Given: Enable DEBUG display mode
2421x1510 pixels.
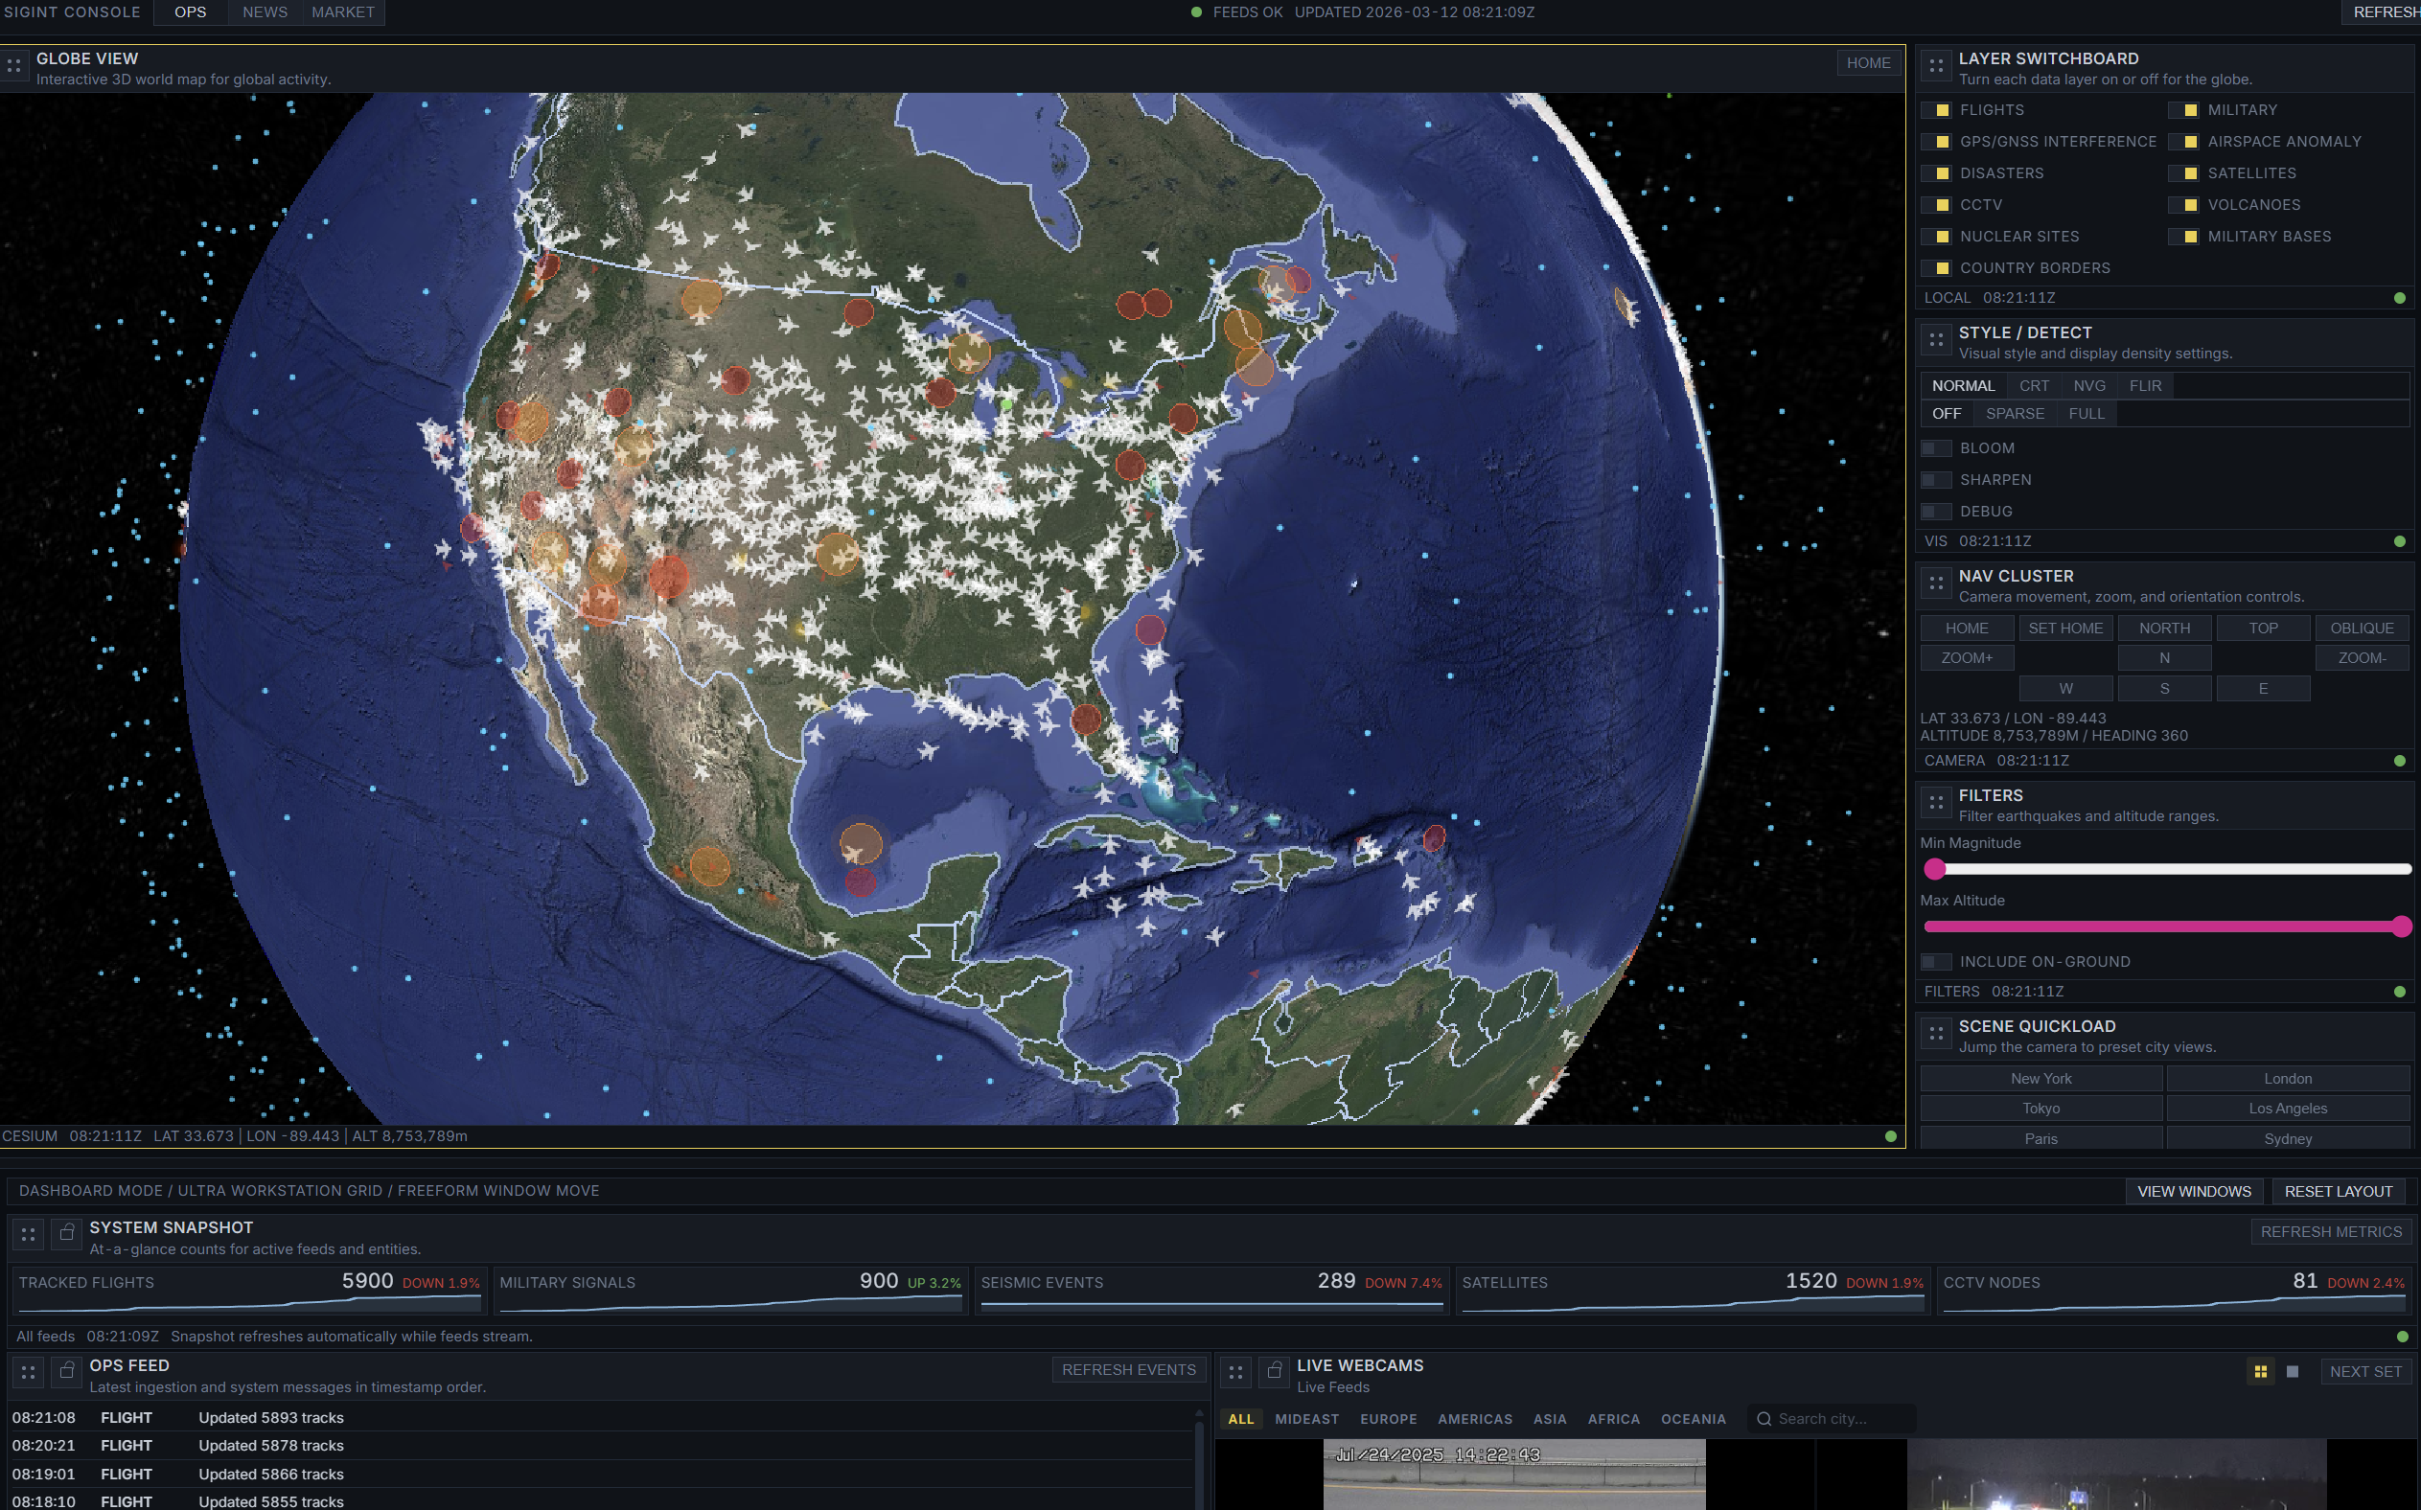Looking at the screenshot, I should click(x=1936, y=512).
